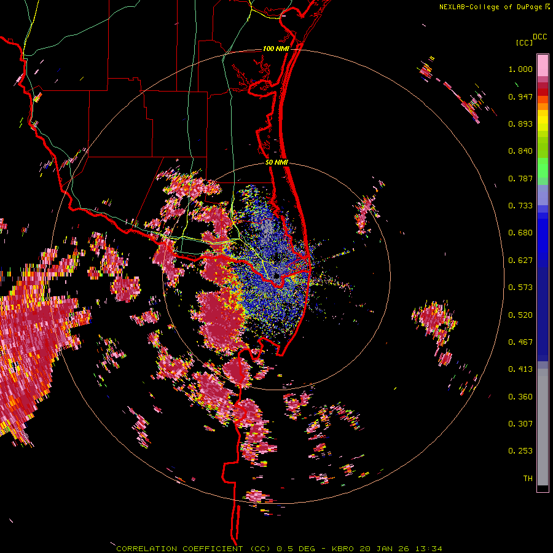The image size is (553, 553).
Task: Click the 50 NMI range ring label
Action: click(277, 162)
